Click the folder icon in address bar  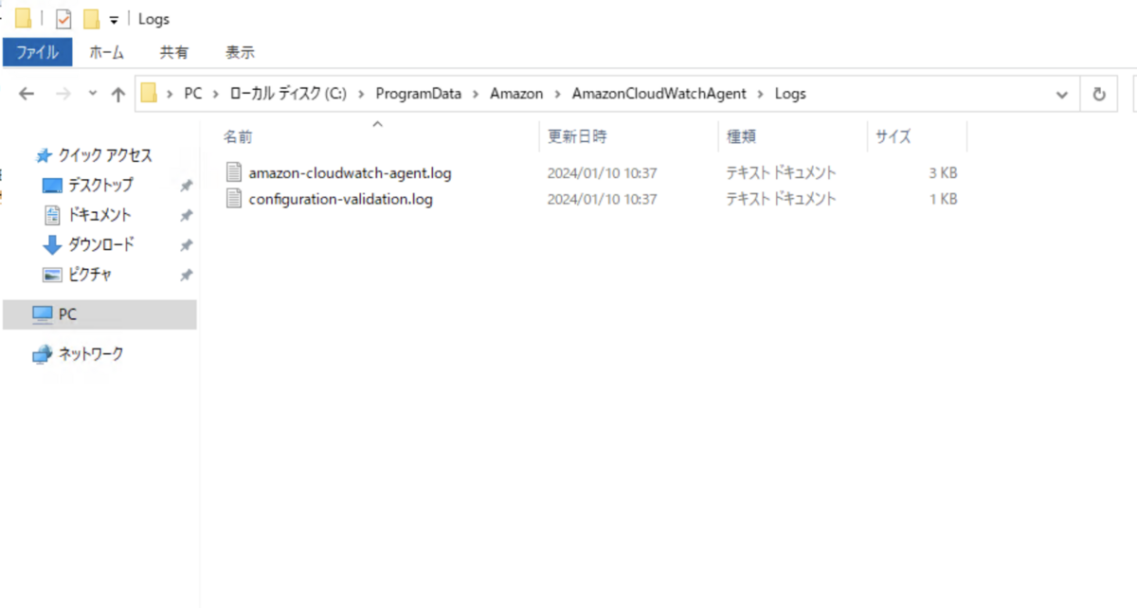(149, 94)
